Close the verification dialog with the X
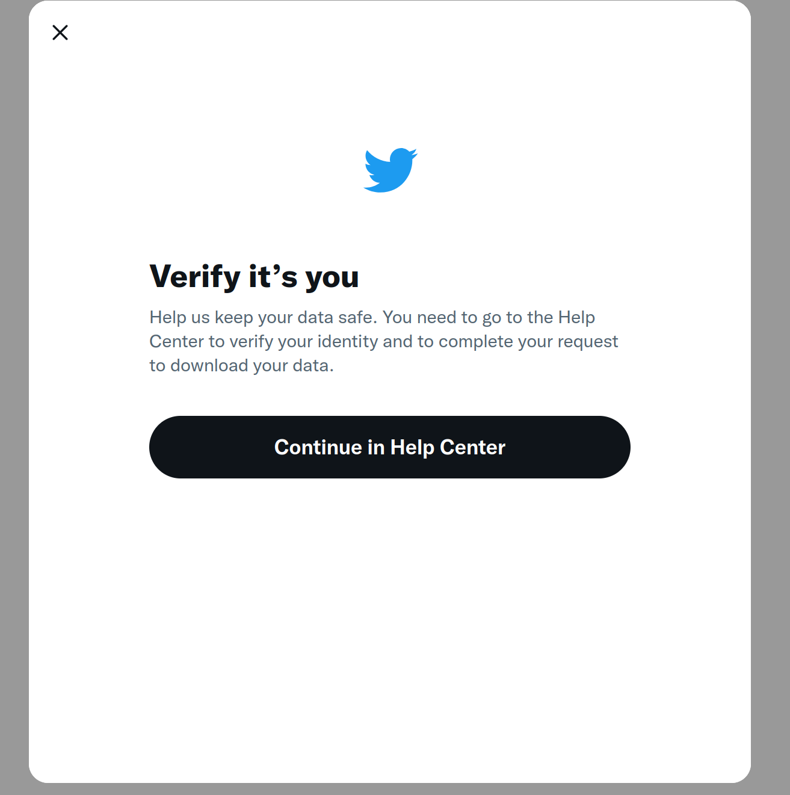 [x=60, y=32]
